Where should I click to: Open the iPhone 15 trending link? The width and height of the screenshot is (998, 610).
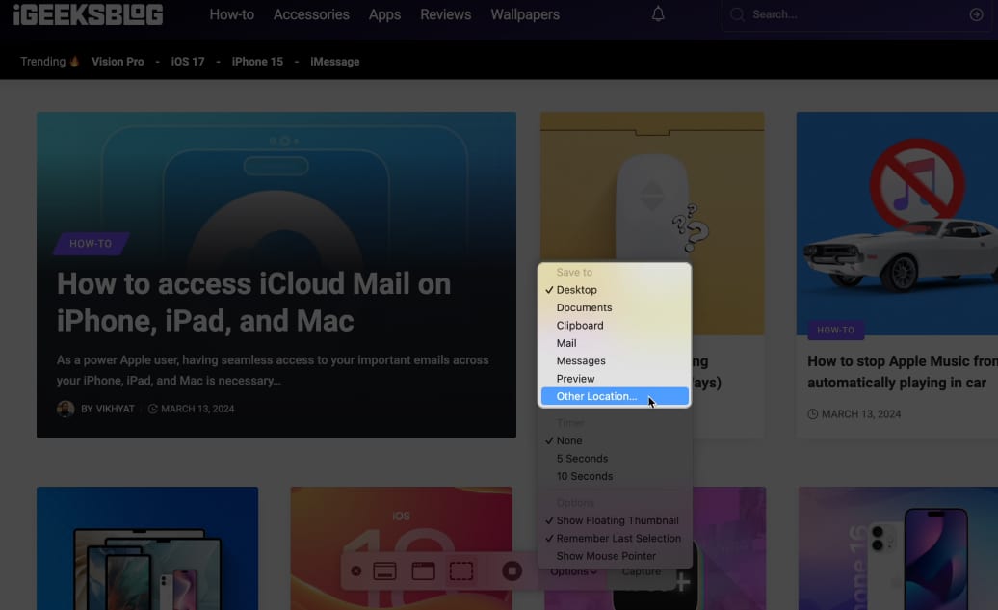[x=257, y=62]
